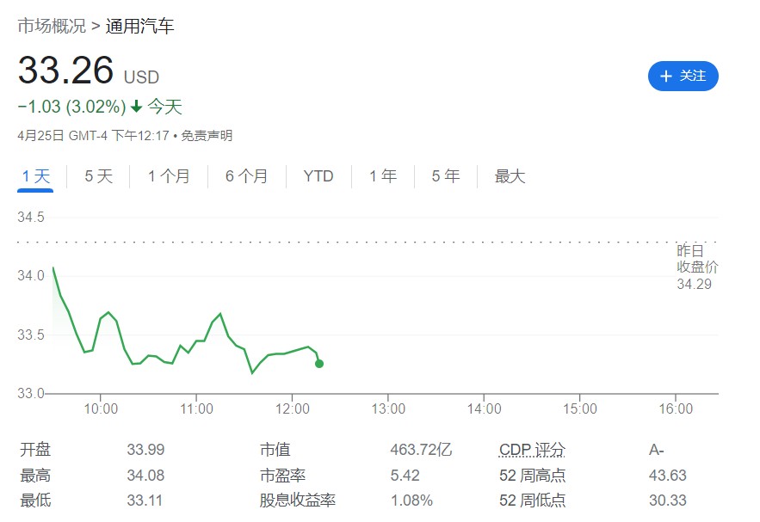
Task: Click the 市盈率 value 5.42
Action: (405, 476)
